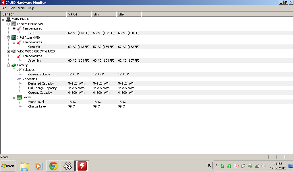Collapse the WDC WD16 drive node
The width and height of the screenshot is (294, 172).
click(9, 51)
